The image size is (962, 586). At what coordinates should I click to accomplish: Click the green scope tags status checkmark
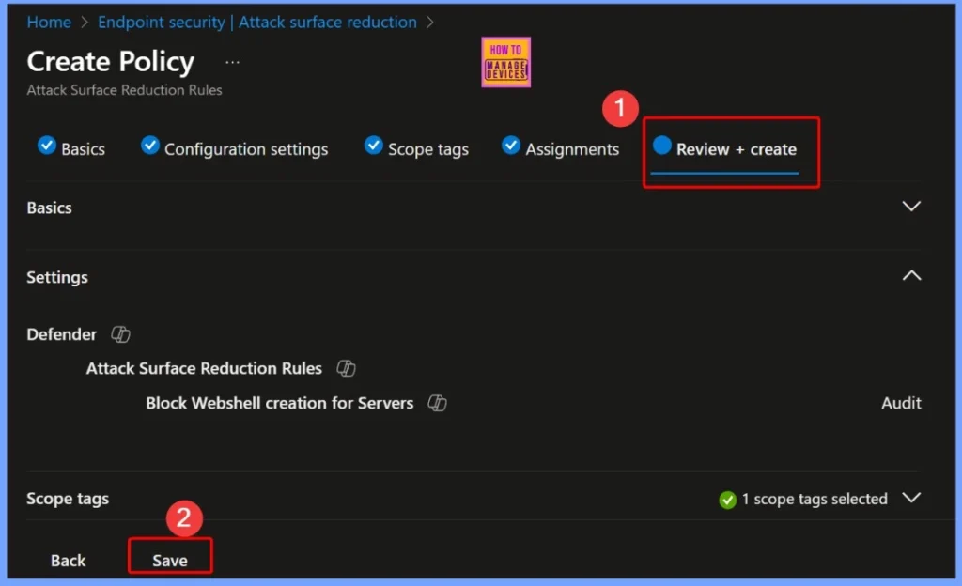tap(727, 500)
